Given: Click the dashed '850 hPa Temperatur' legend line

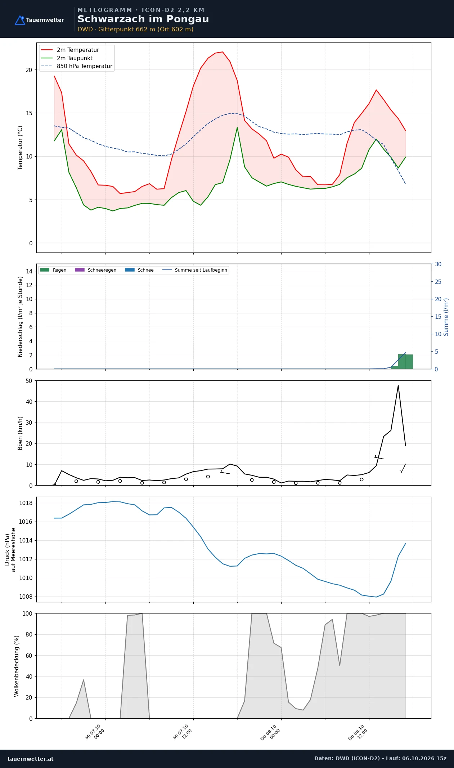Looking at the screenshot, I should [x=47, y=66].
